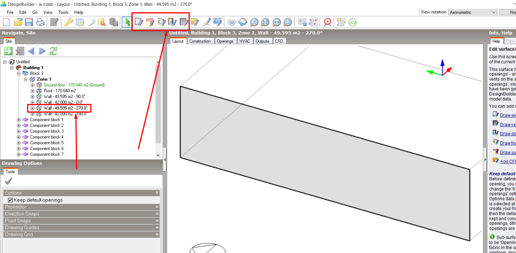Open a file with the folder icon
Screen dimensions: 516x253
click(18, 22)
